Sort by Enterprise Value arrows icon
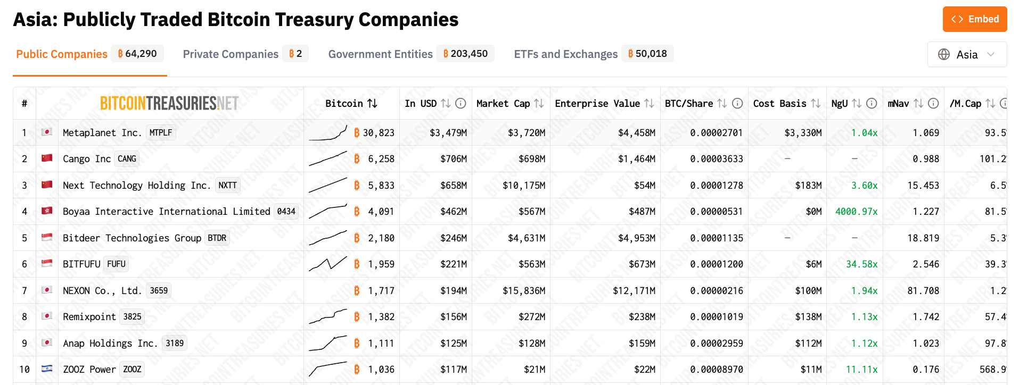 point(649,103)
